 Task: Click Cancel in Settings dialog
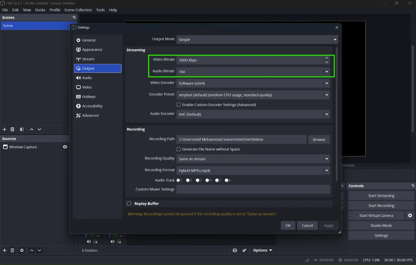point(307,226)
